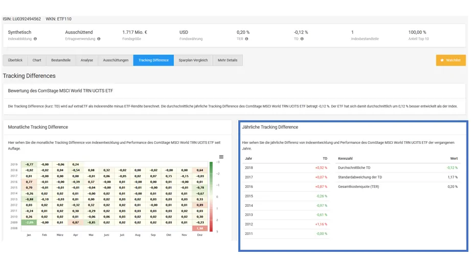Click the 2013 yearly TD value -0,61 %

click(x=322, y=215)
